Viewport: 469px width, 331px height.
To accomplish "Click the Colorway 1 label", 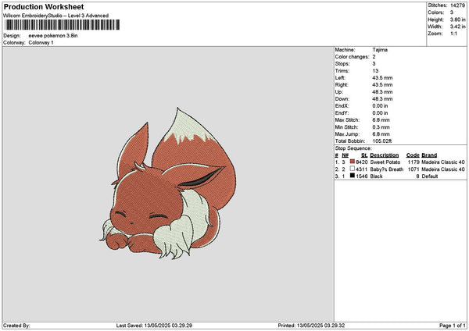I will 41,42.
